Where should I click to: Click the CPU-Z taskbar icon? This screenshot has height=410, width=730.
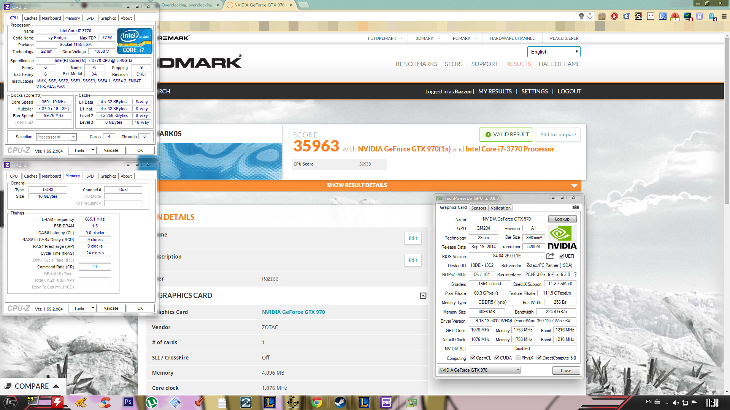387,402
